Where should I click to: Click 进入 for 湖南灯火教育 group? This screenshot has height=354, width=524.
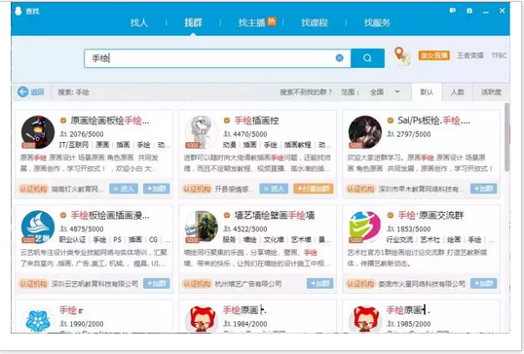point(124,189)
